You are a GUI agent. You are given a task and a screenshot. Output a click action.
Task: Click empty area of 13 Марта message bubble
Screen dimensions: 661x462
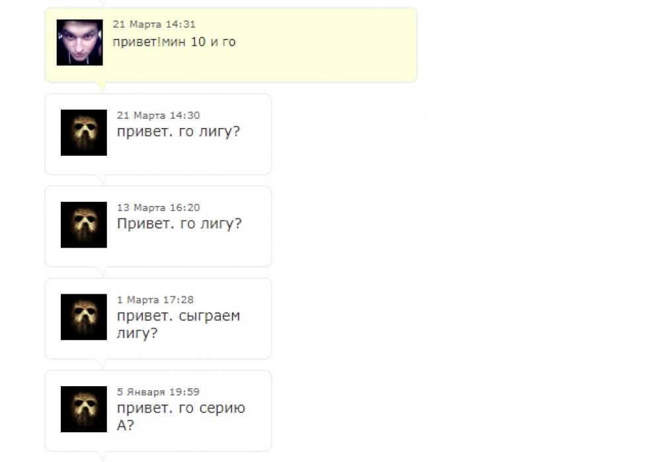click(x=190, y=251)
